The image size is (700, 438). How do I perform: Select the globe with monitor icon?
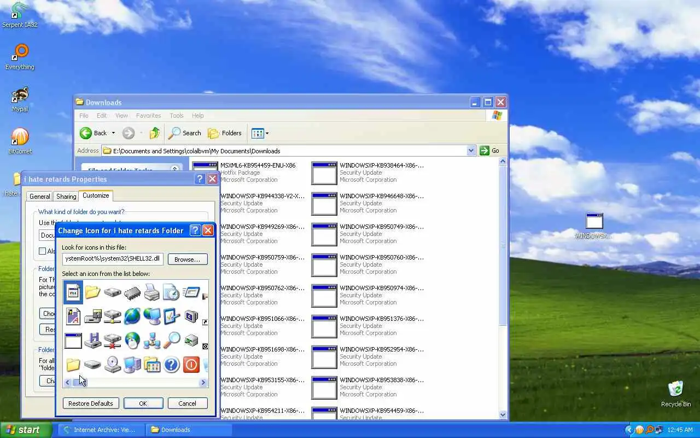[x=151, y=316]
